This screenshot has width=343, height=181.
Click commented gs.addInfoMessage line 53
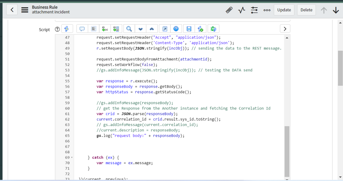(x=174, y=70)
